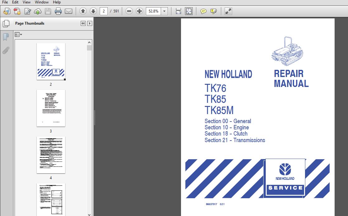
Task: Click the Zoom Out minus button
Action: [x=129, y=11]
